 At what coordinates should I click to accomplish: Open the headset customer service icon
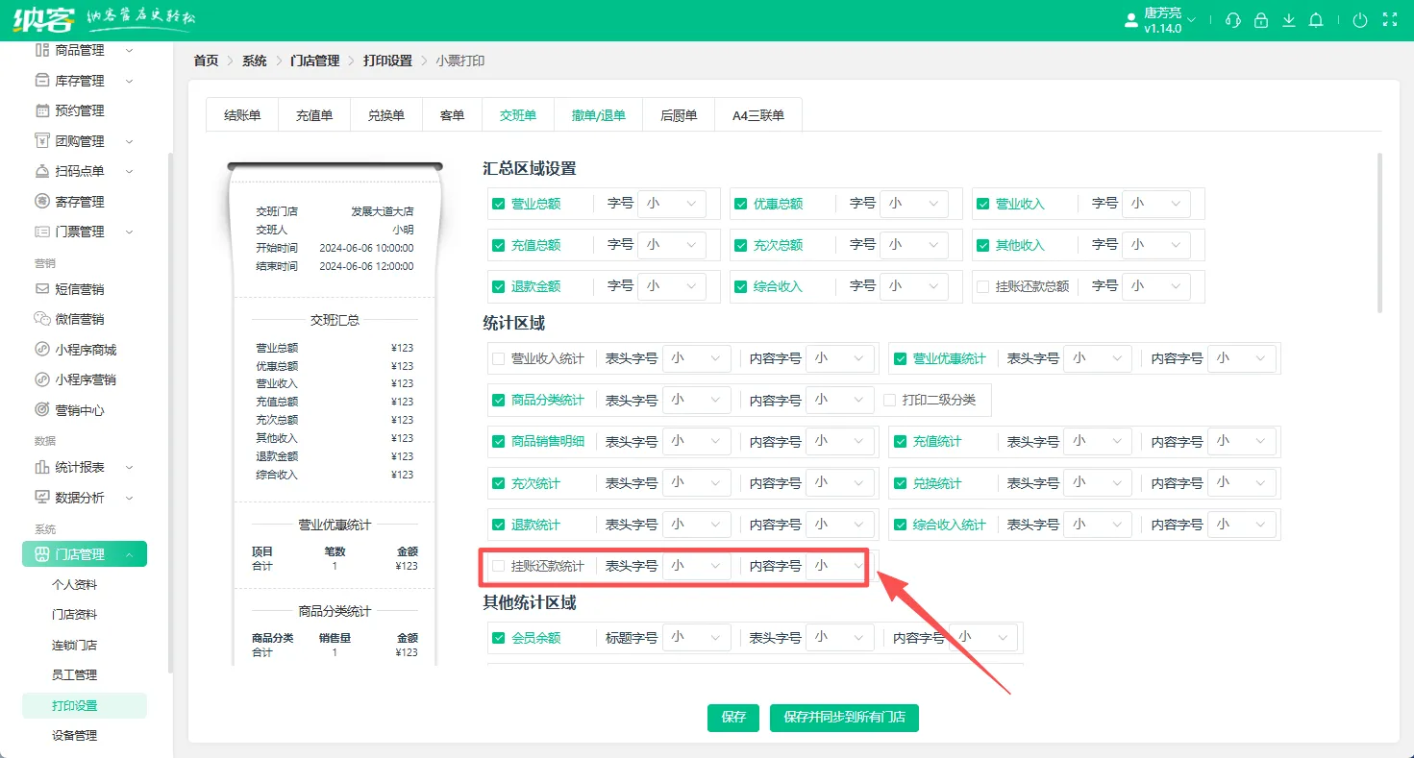1233,19
